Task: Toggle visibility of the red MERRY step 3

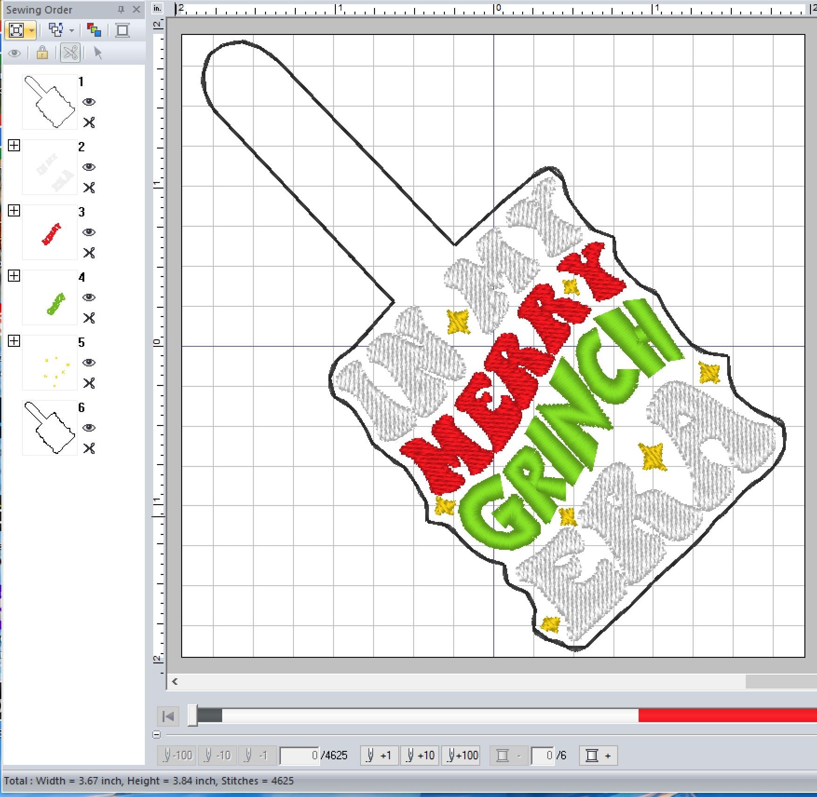Action: [x=89, y=232]
